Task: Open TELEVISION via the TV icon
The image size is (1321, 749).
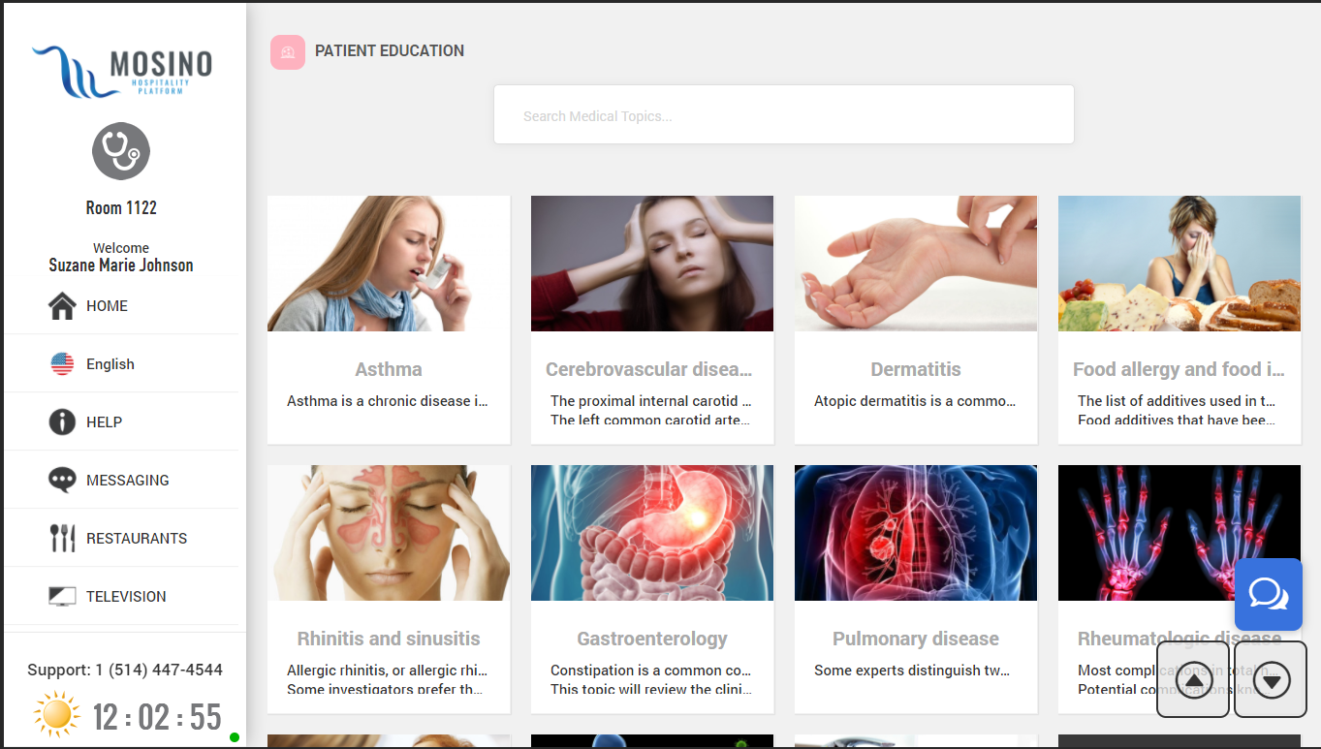Action: click(62, 597)
